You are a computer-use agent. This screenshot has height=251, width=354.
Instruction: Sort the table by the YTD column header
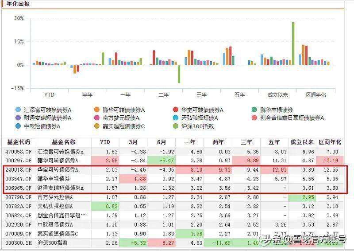click(105, 142)
